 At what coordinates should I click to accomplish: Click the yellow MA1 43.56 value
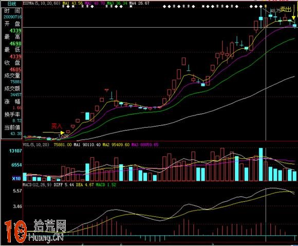tap(73, 3)
